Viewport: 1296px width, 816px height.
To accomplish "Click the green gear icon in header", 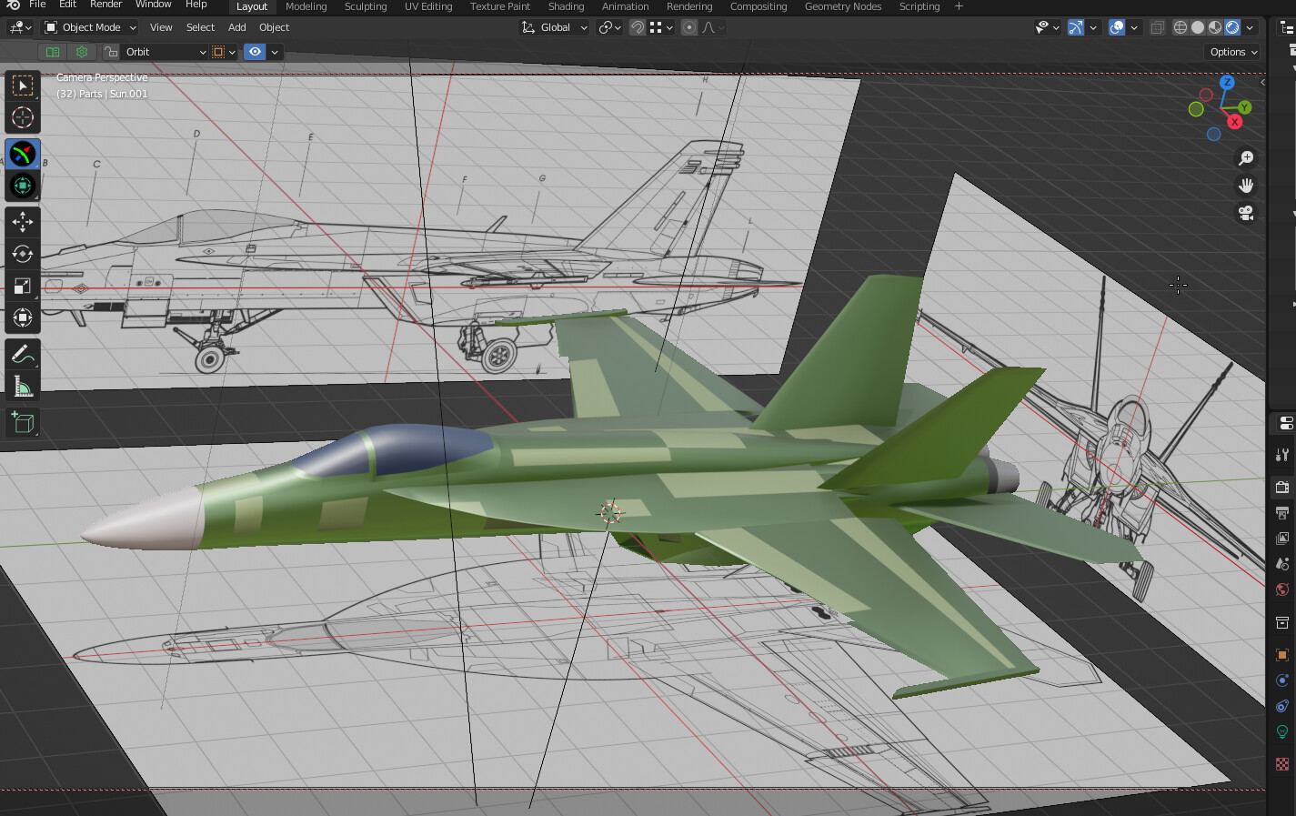I will click(82, 52).
